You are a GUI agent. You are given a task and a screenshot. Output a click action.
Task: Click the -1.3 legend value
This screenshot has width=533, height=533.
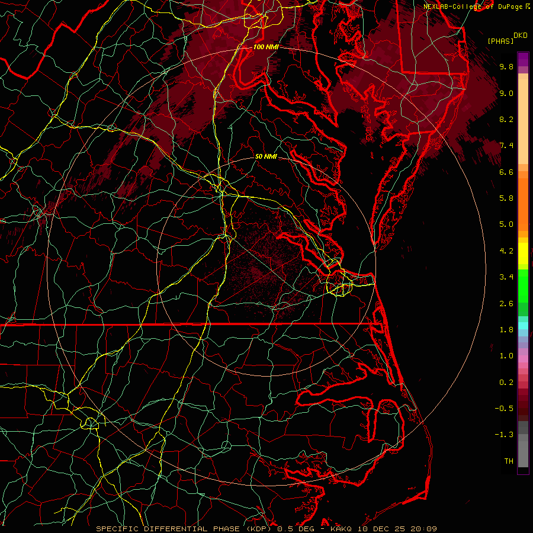[504, 435]
